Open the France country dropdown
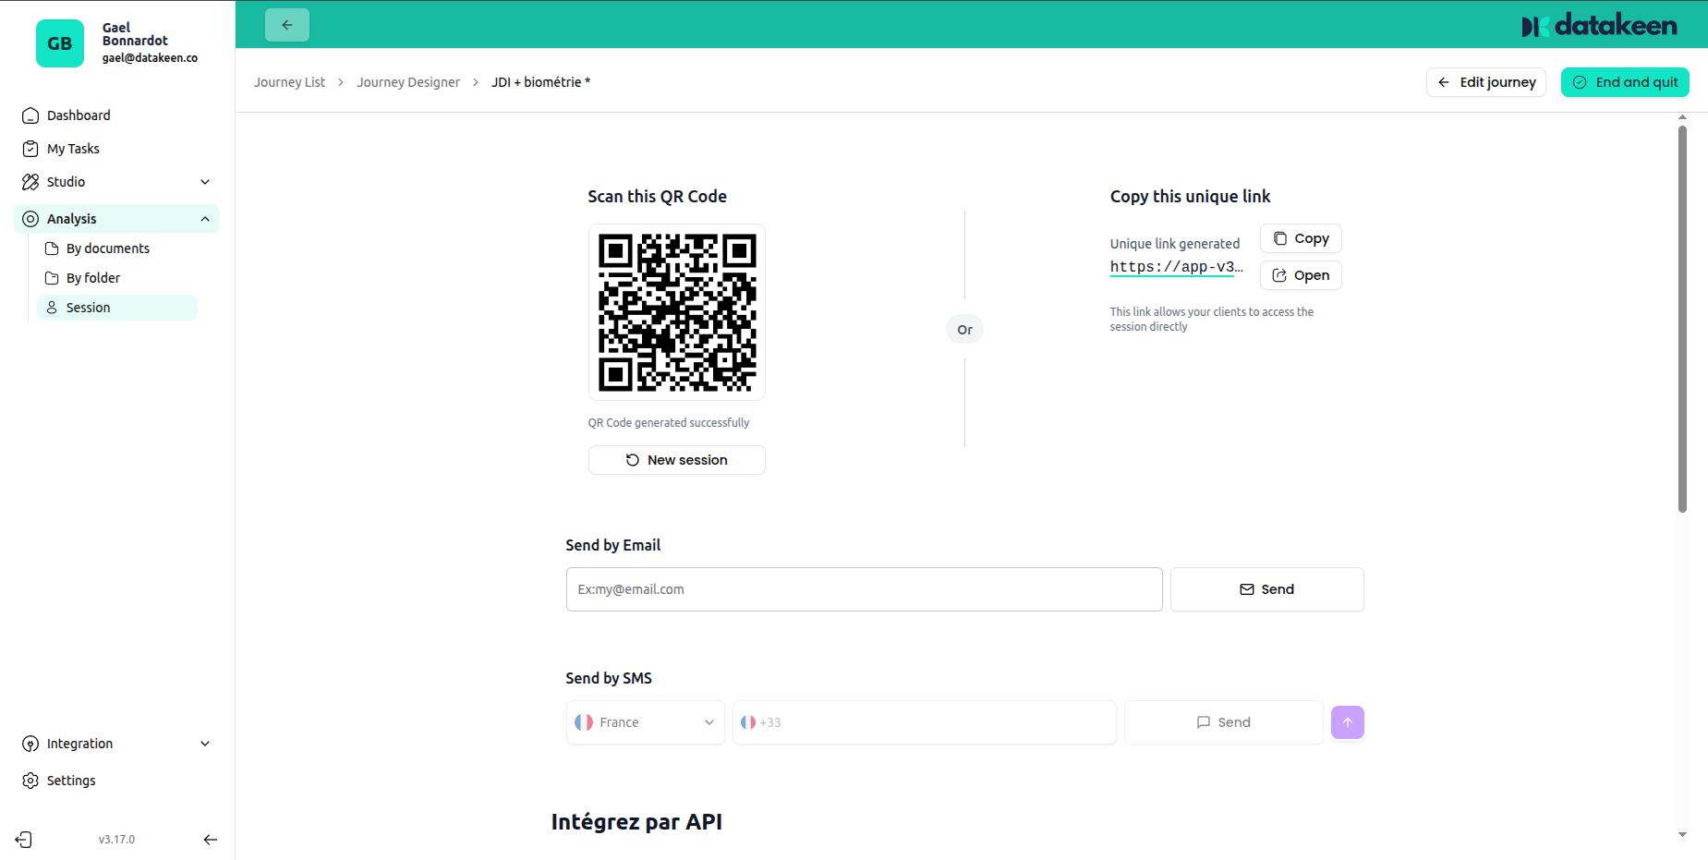 click(x=646, y=722)
